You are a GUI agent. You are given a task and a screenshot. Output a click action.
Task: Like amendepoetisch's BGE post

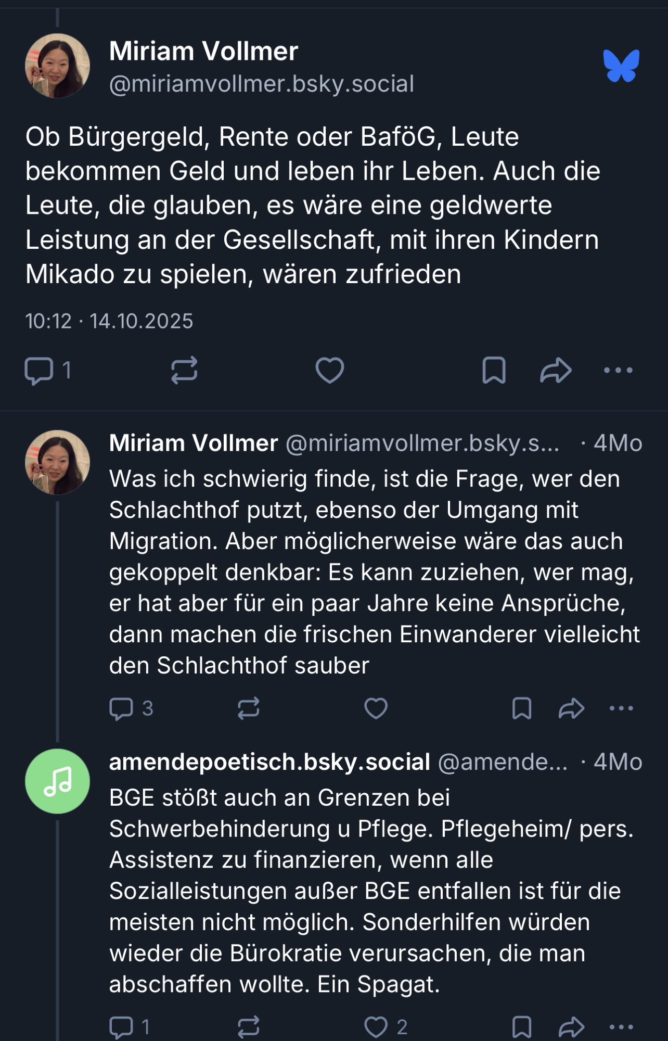click(376, 1027)
